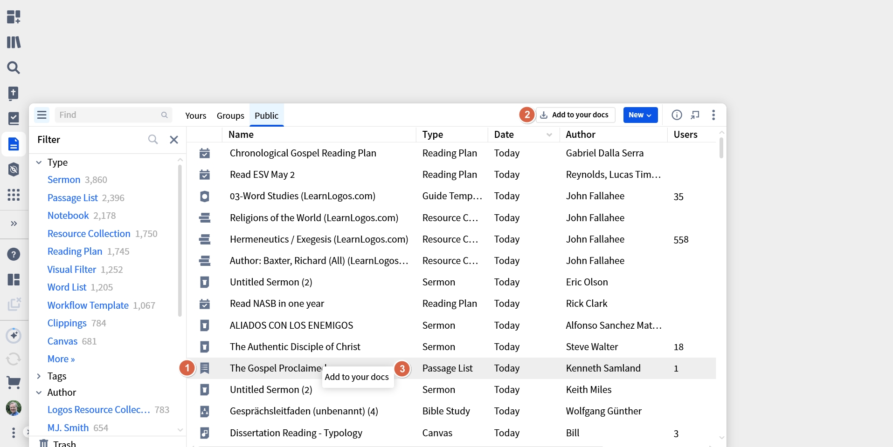Click The Authentic Disciple of Christ sermon icon

pyautogui.click(x=205, y=347)
